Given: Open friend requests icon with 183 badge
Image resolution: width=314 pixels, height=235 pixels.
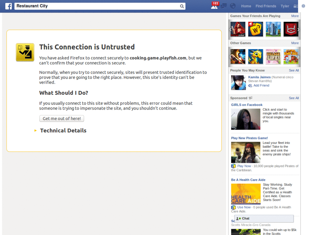Looking at the screenshot, I should click(215, 6).
